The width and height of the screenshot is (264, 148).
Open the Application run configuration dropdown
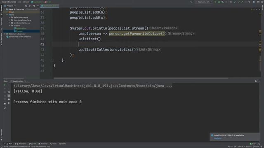coord(203,2)
